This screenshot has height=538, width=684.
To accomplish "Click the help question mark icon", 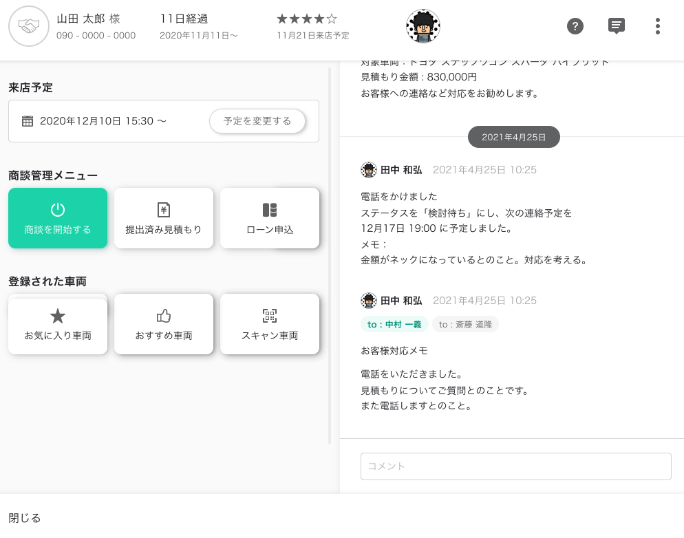I will (x=575, y=26).
